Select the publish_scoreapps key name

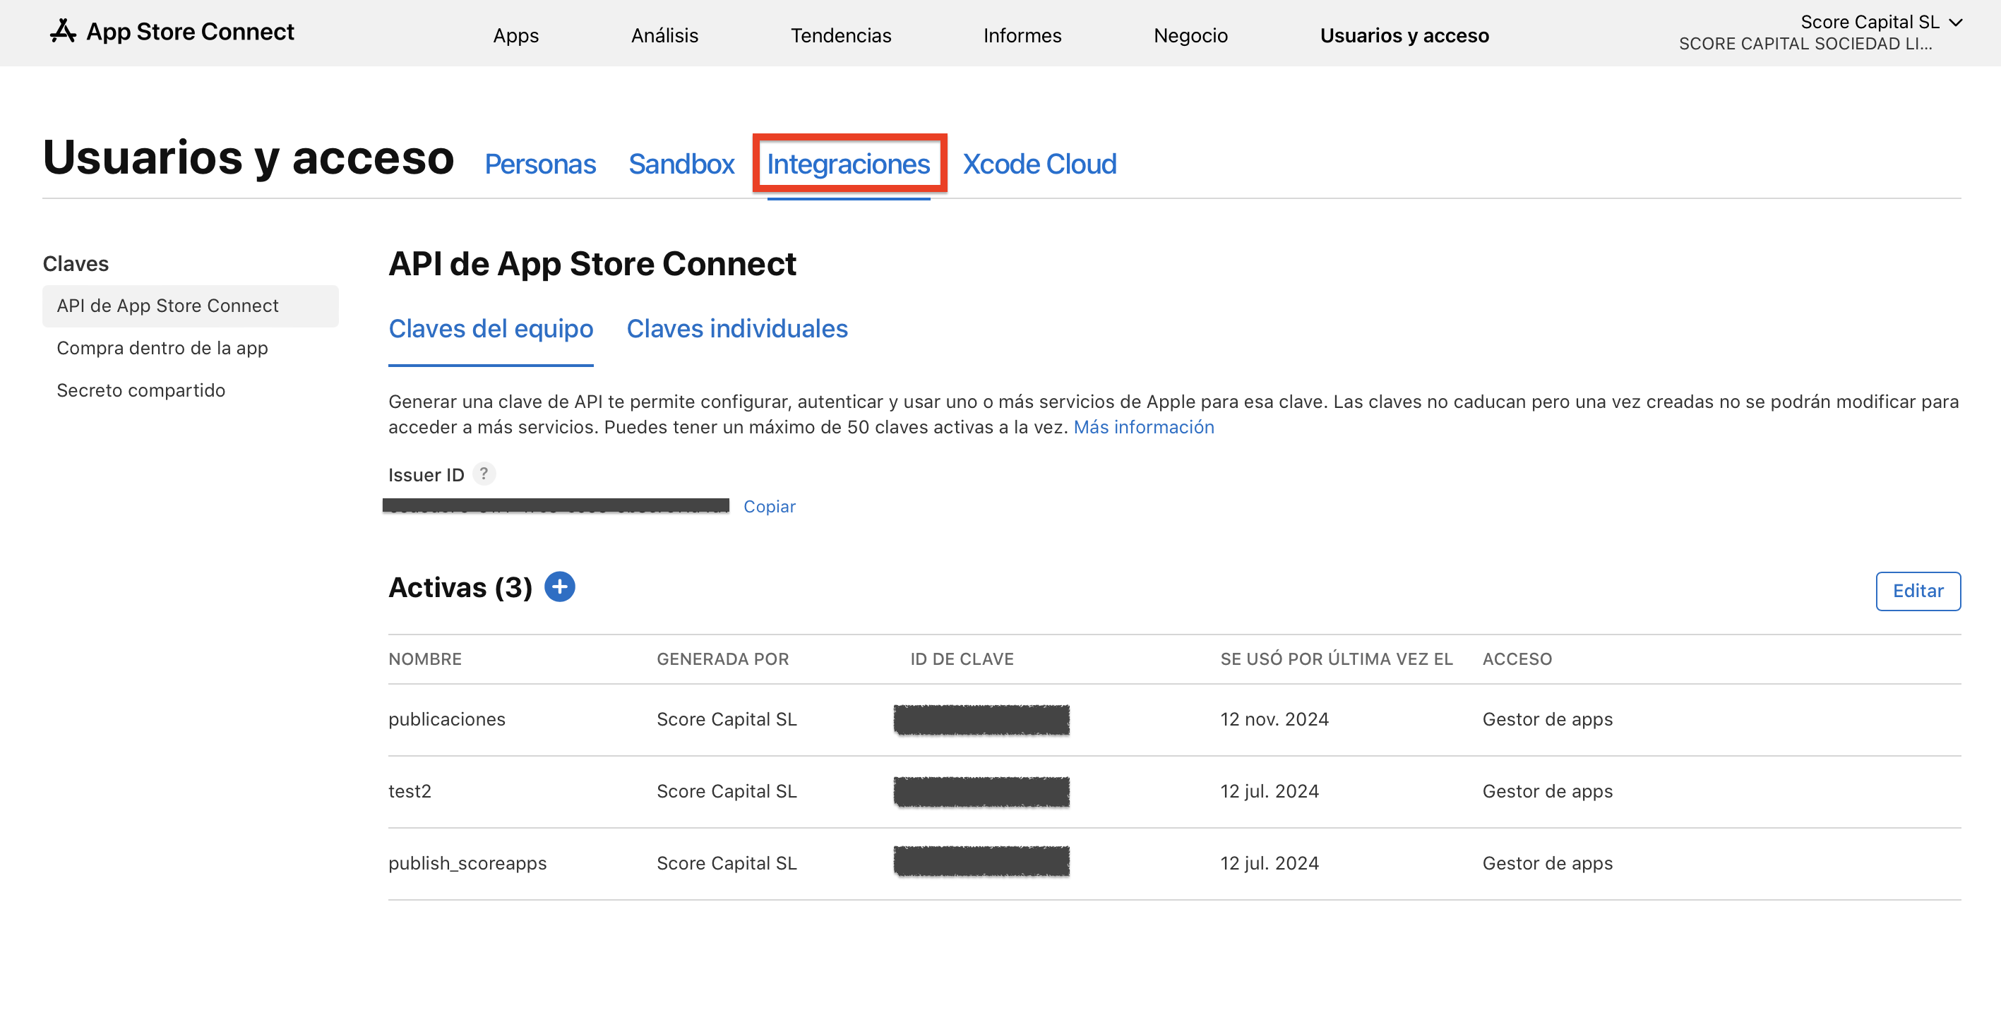[467, 862]
